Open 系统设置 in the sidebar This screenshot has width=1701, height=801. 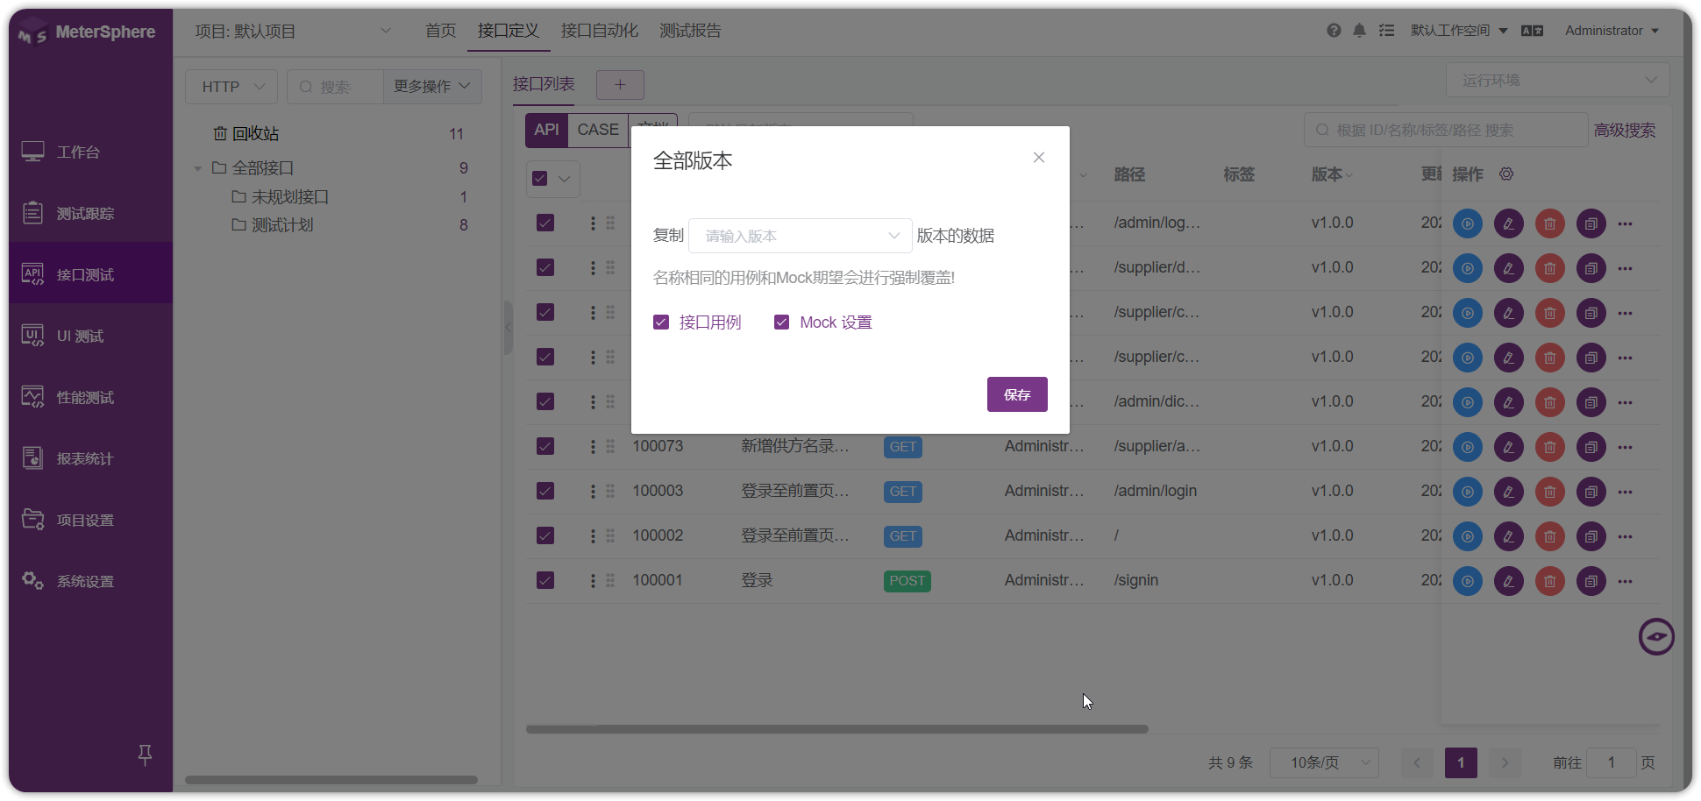tap(91, 581)
